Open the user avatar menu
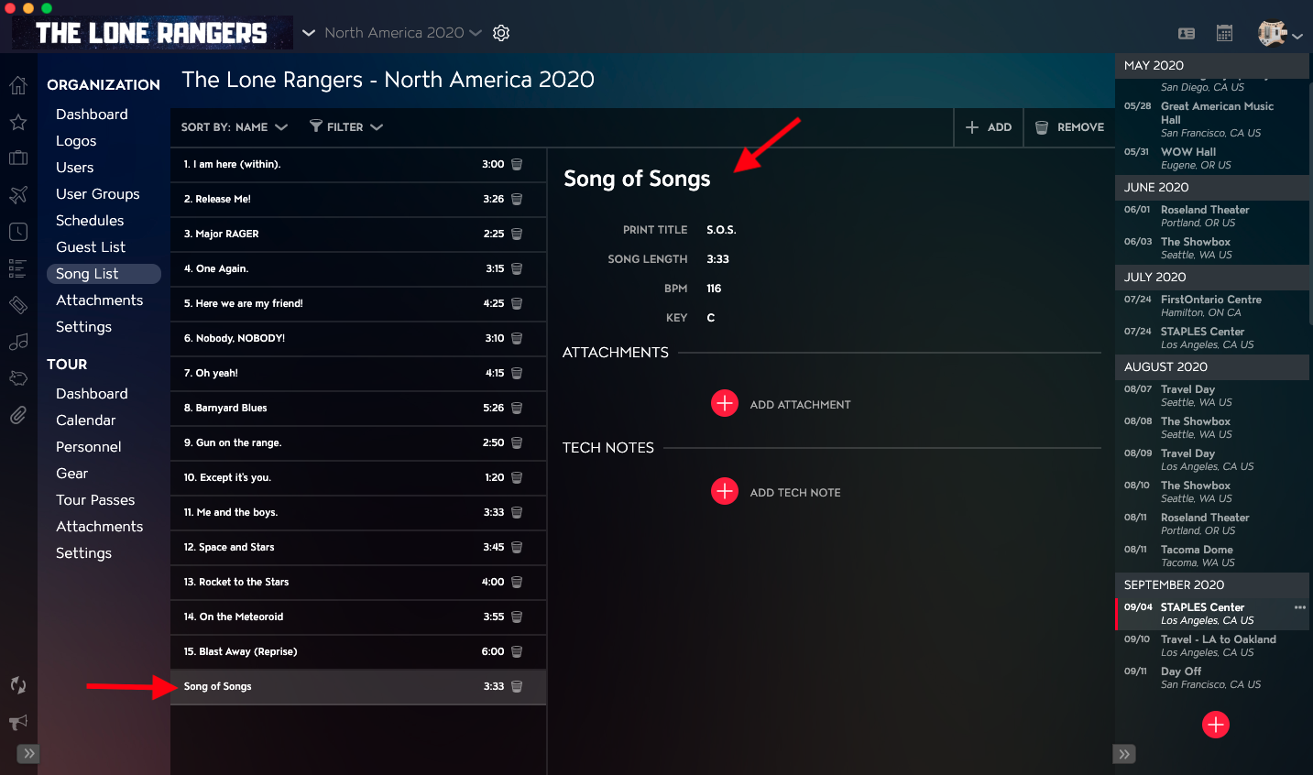This screenshot has width=1313, height=775. pos(1280,33)
